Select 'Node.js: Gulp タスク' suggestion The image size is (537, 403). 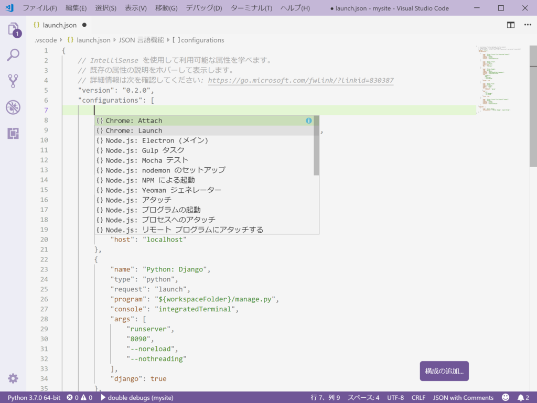click(204, 150)
